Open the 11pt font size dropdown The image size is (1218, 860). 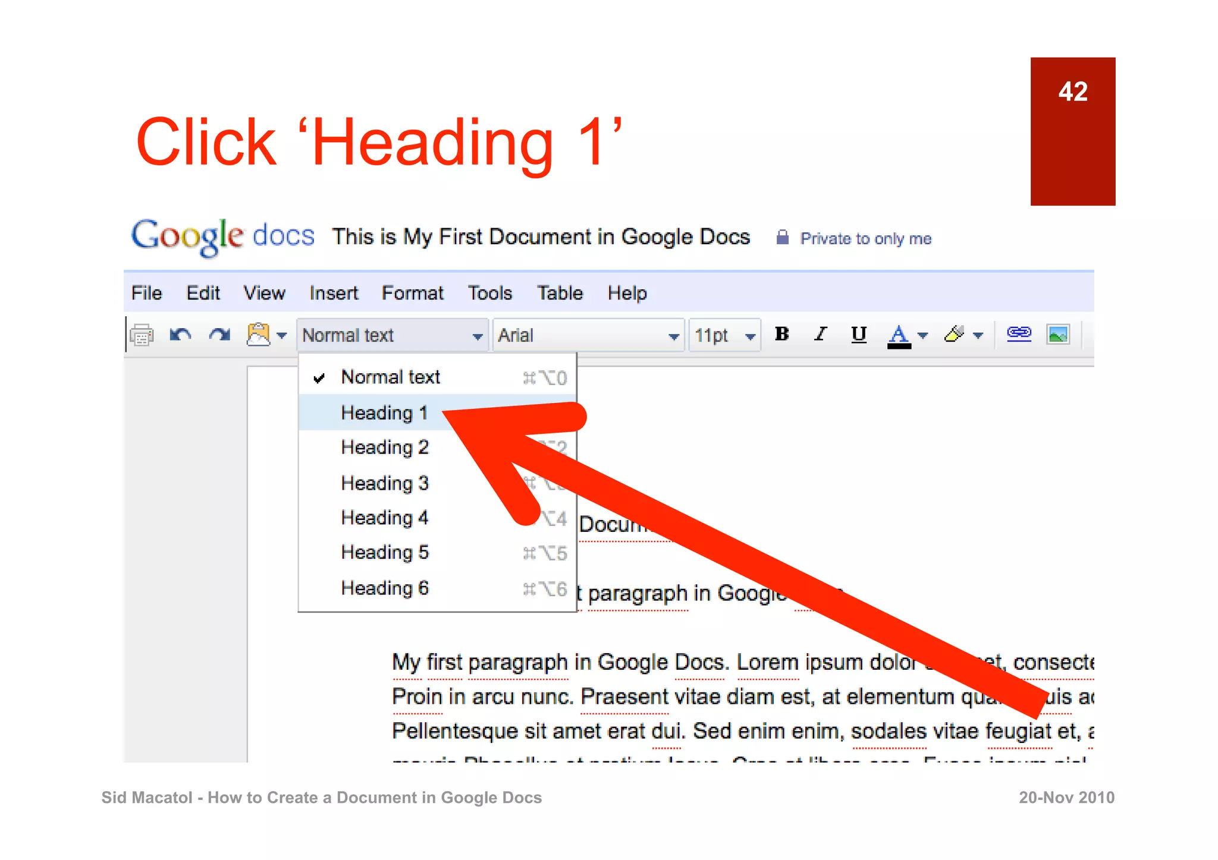[x=725, y=335]
